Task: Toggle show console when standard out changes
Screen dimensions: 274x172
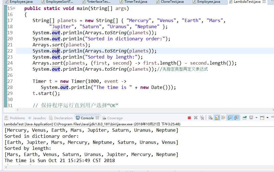Action: tap(230, 118)
